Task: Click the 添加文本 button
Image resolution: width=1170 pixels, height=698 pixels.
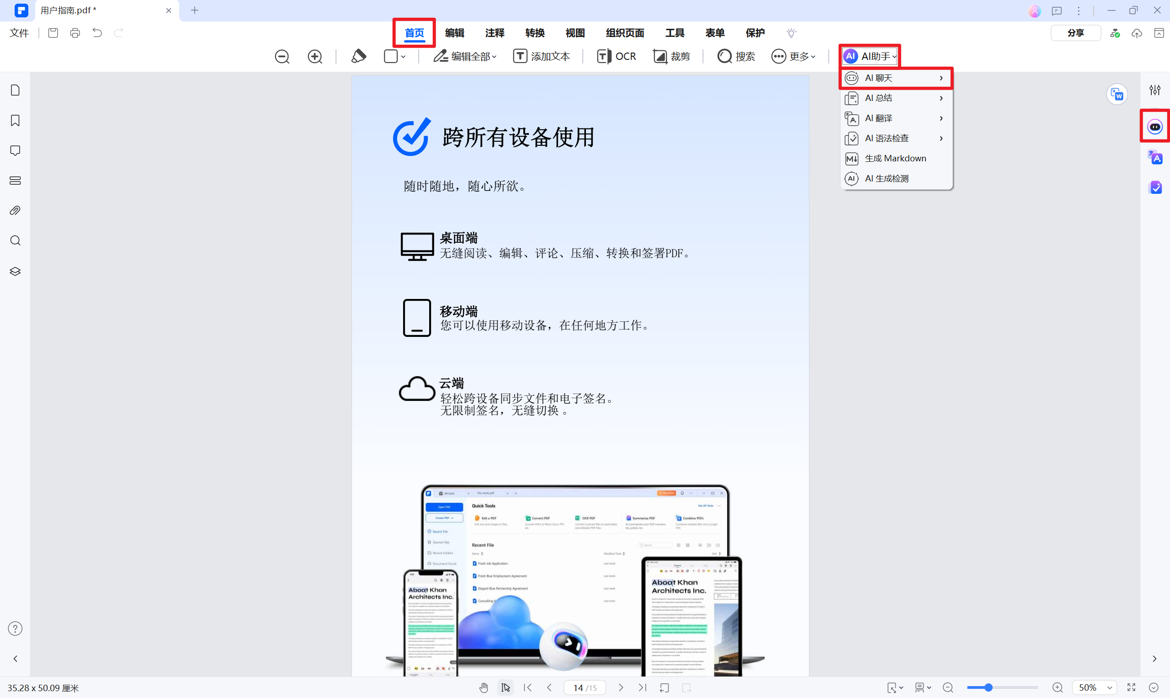Action: 541,56
